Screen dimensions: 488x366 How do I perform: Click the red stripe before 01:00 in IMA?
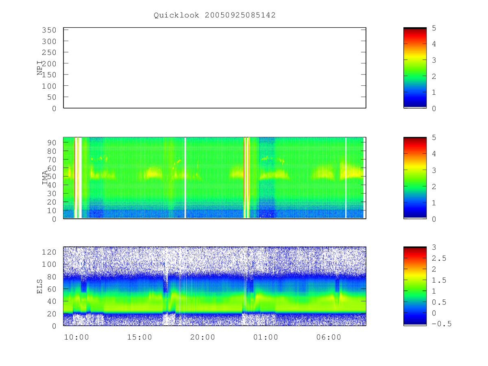pos(244,178)
